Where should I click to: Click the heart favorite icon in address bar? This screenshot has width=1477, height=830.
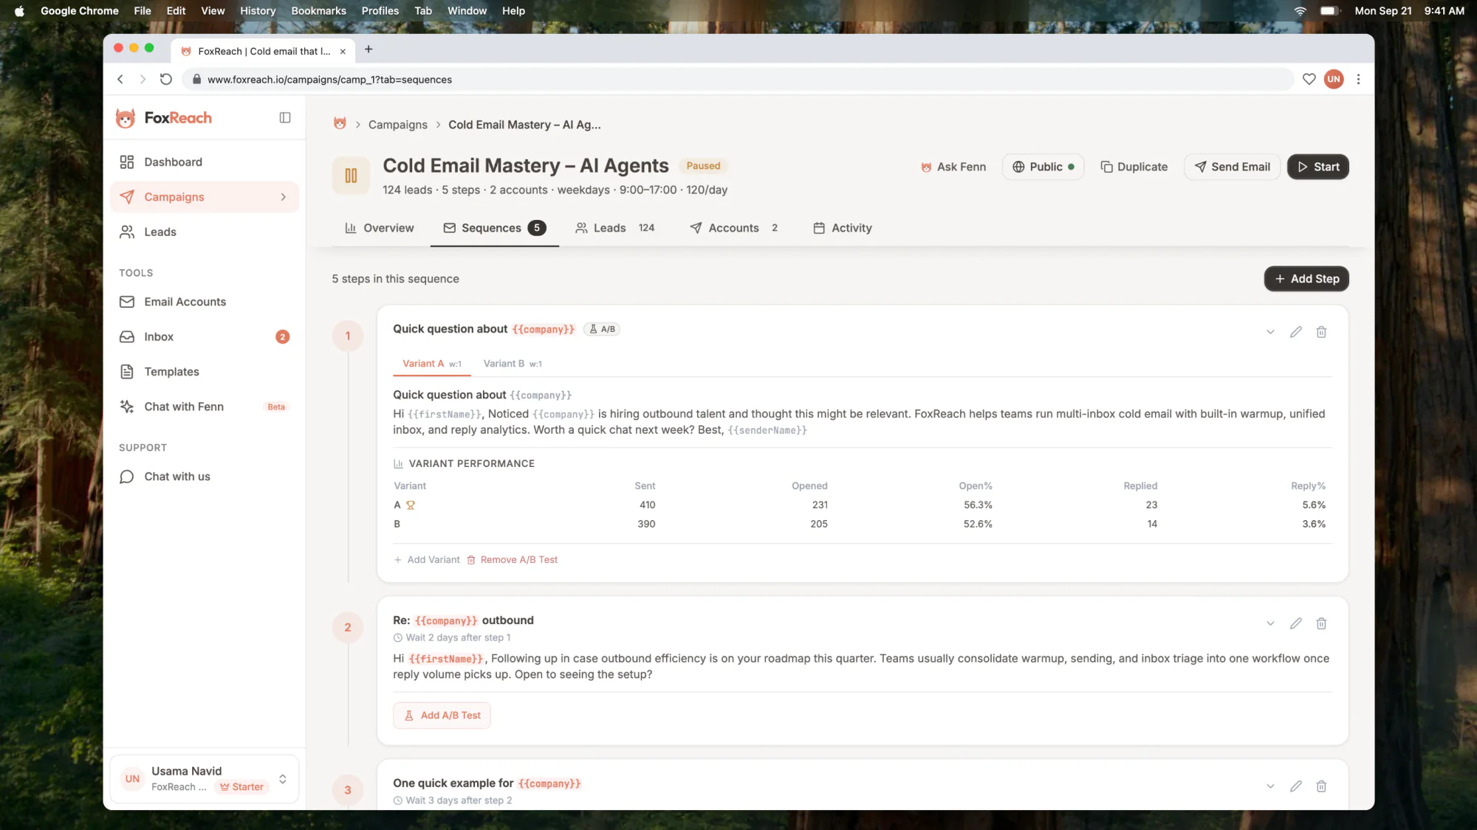[x=1309, y=79]
